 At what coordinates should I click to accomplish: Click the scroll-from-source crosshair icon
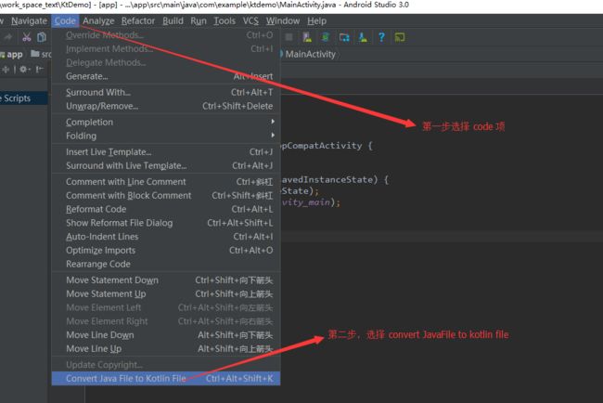coord(6,70)
